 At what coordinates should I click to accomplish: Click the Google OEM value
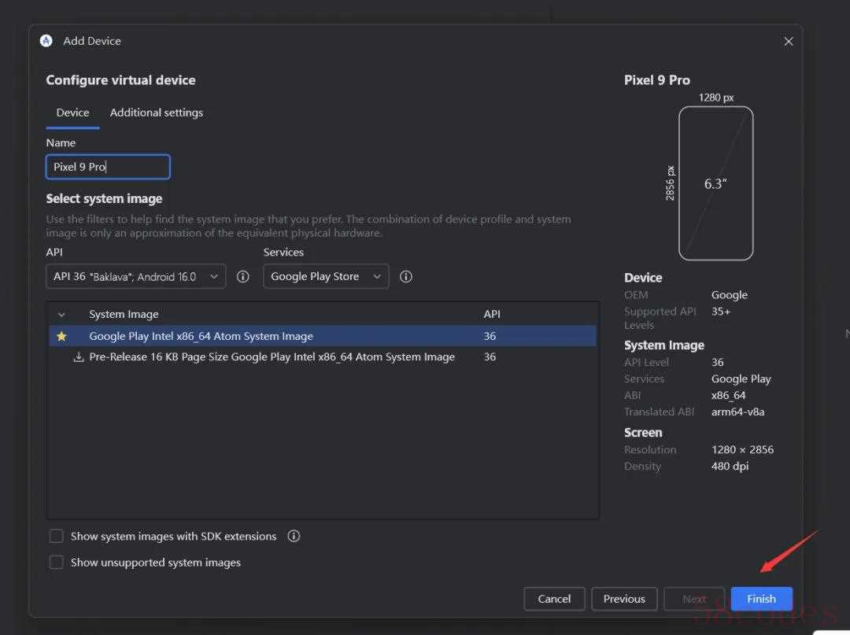tap(729, 295)
